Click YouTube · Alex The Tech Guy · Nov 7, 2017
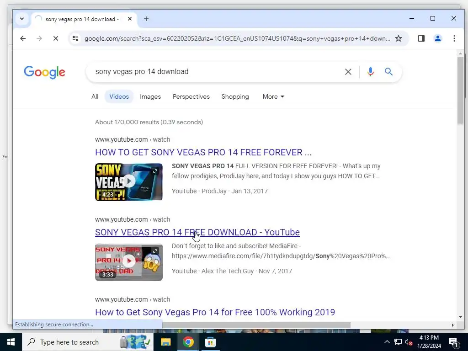 [232, 271]
